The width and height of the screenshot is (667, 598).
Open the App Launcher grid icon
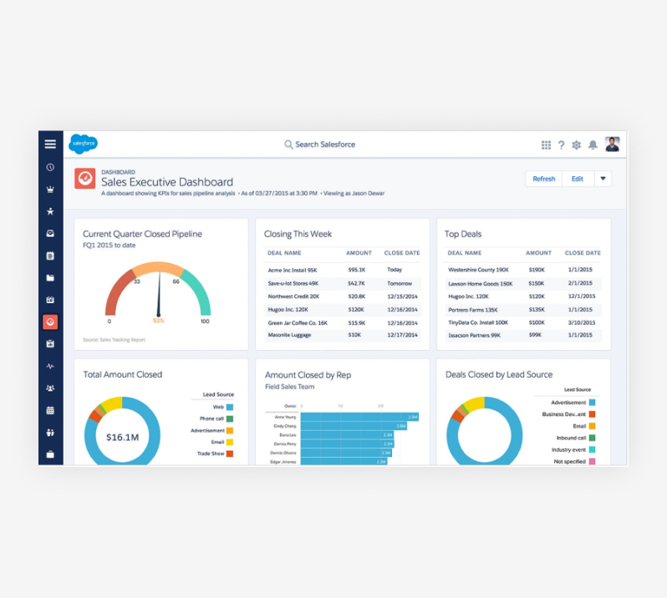coord(546,145)
